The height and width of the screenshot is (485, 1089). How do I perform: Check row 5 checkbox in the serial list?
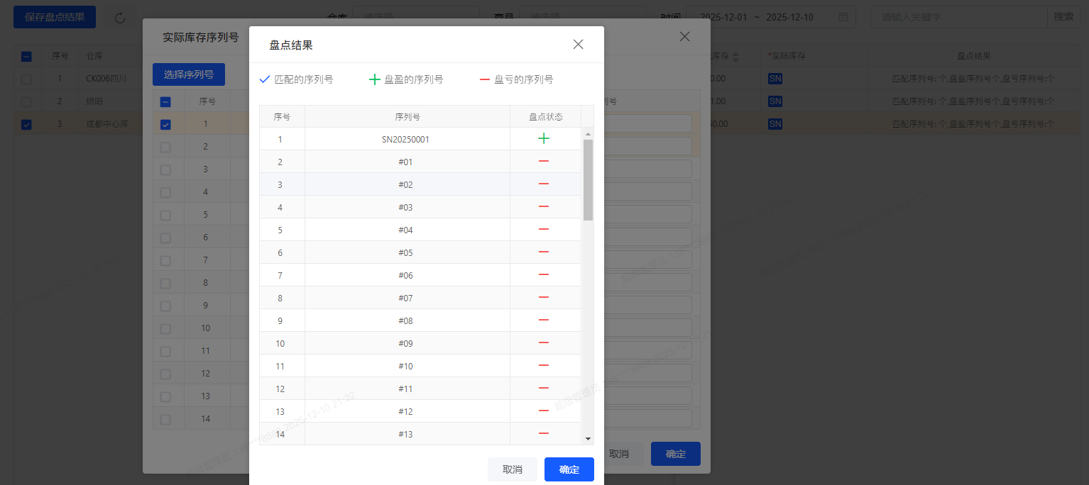(x=165, y=215)
